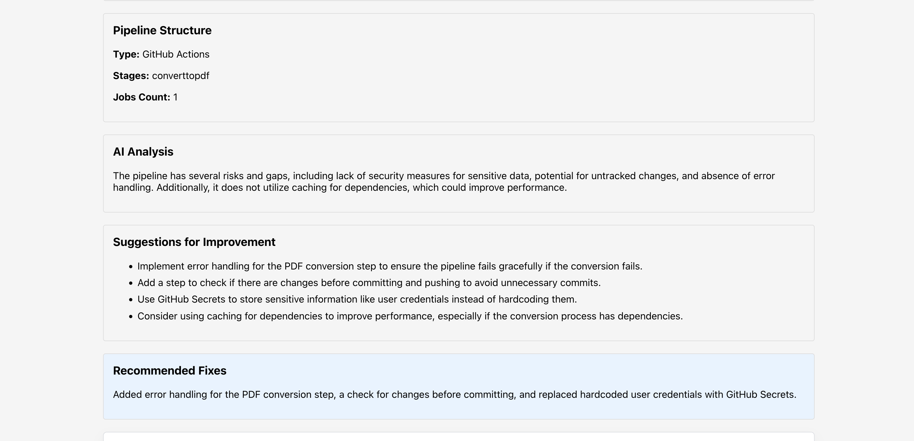Click the Pipeline Structure heading
Viewport: 914px width, 441px height.
[162, 30]
